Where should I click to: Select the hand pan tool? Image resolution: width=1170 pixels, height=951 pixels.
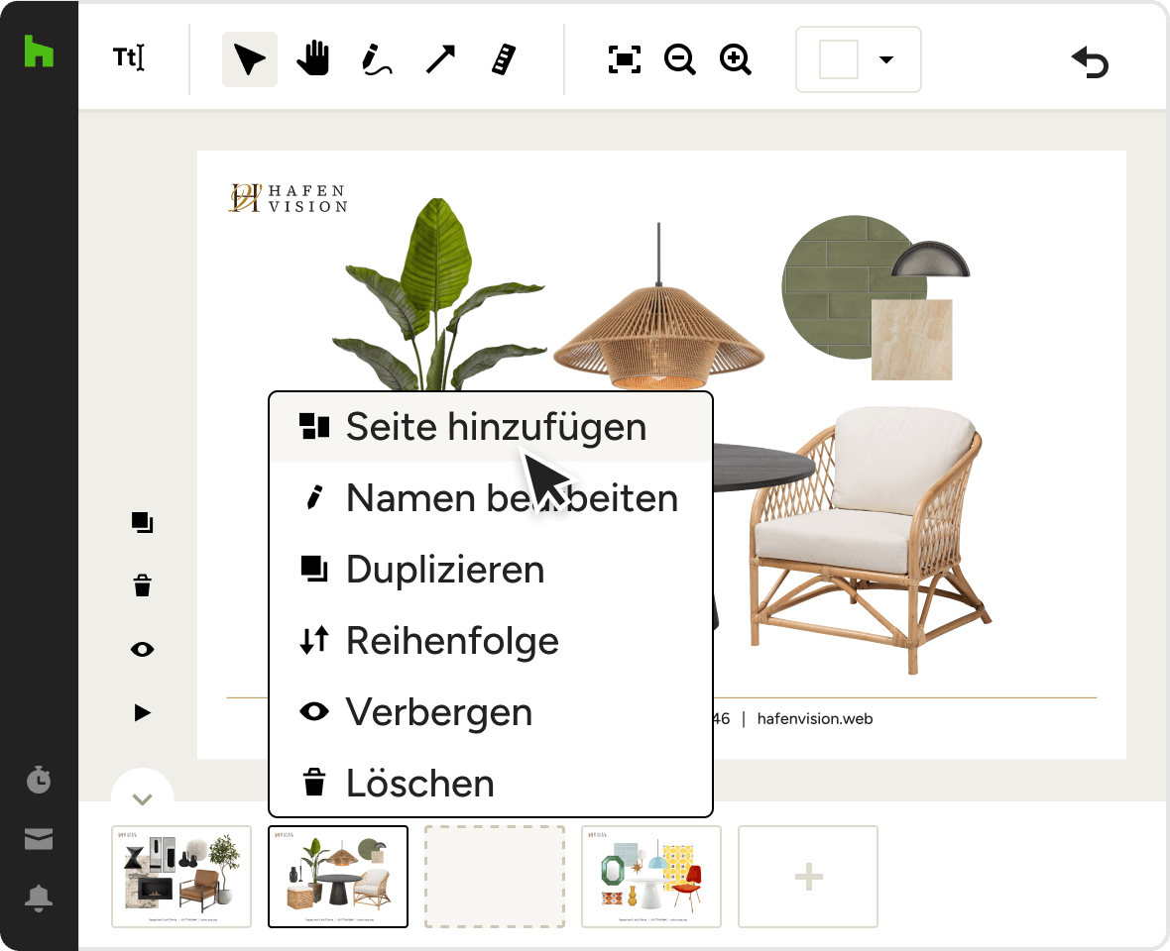pos(312,58)
